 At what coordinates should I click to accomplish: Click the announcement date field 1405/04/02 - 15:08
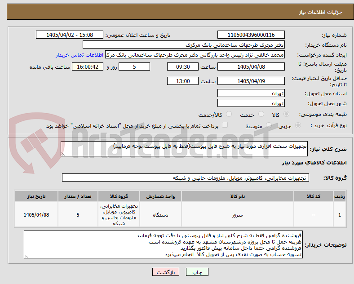click(x=70, y=35)
